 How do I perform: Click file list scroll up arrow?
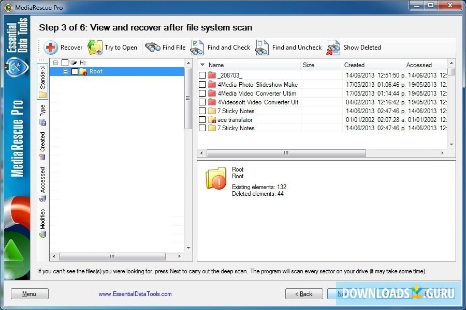452,63
